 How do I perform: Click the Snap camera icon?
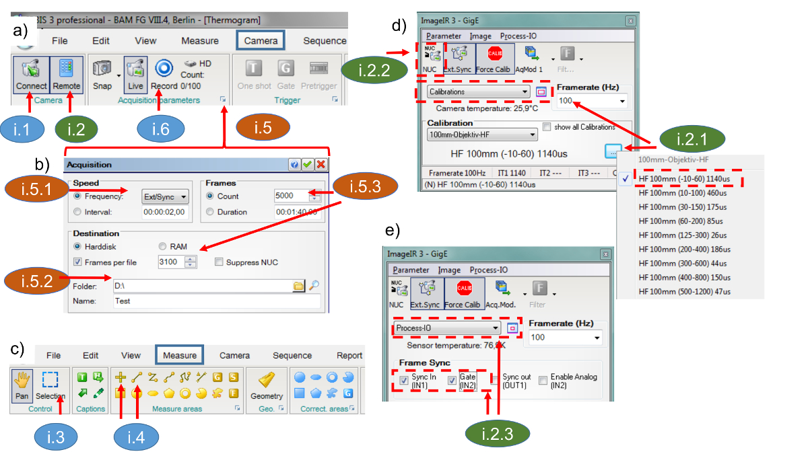(x=102, y=69)
